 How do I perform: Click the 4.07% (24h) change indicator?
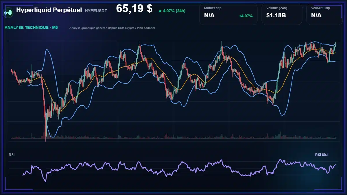point(174,11)
